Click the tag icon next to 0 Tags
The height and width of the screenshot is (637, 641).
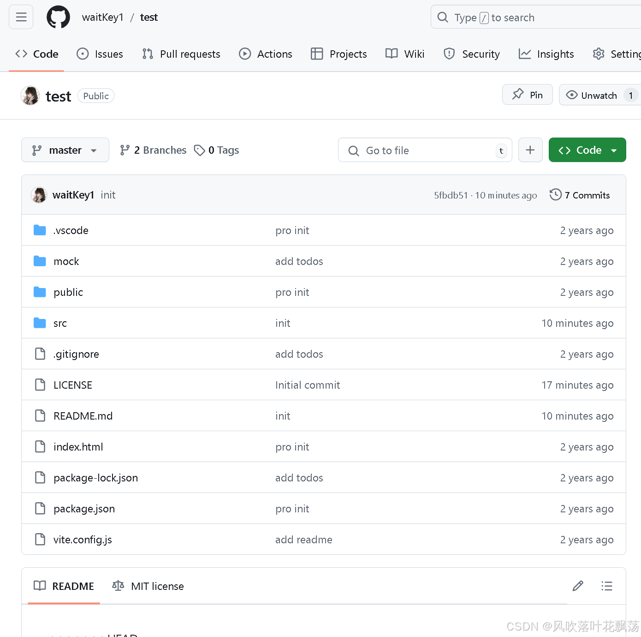point(199,150)
